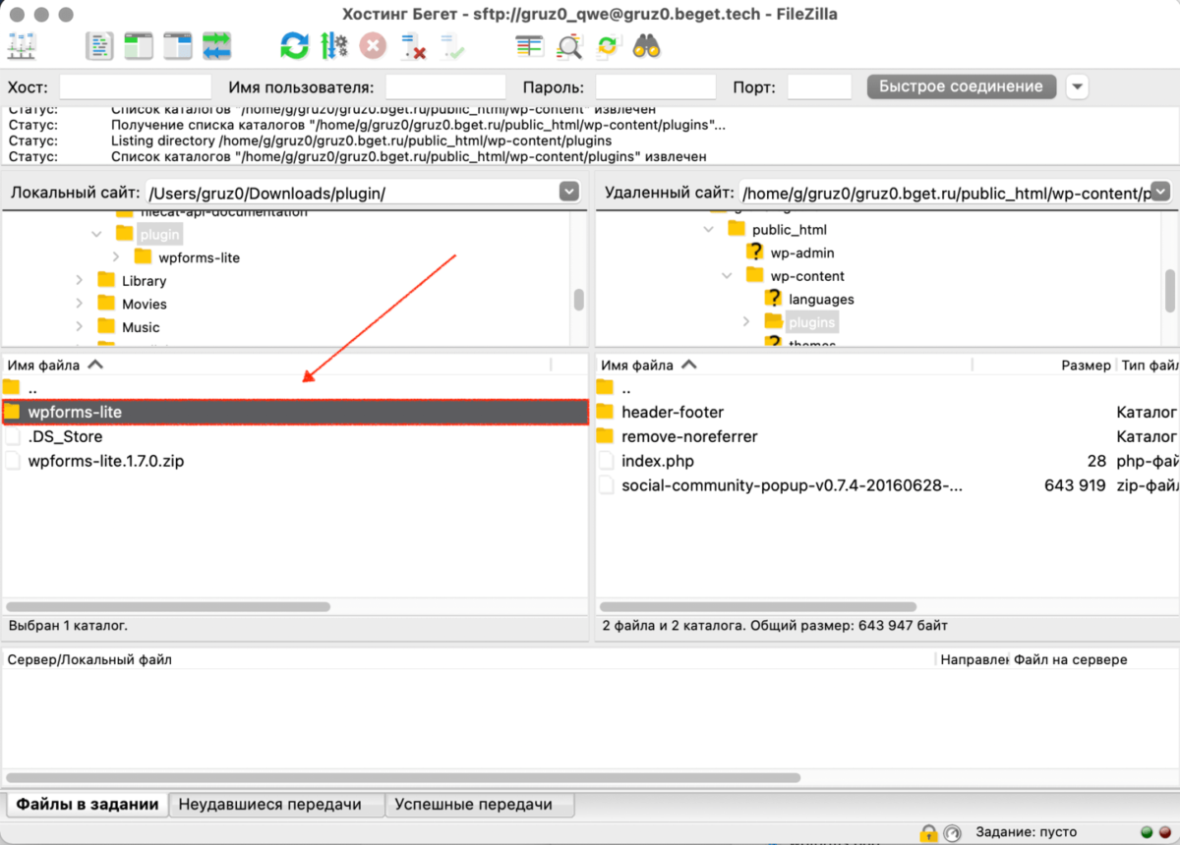Toggle the transfer queue display
Viewport: 1180px width, 845px height.
tap(216, 45)
